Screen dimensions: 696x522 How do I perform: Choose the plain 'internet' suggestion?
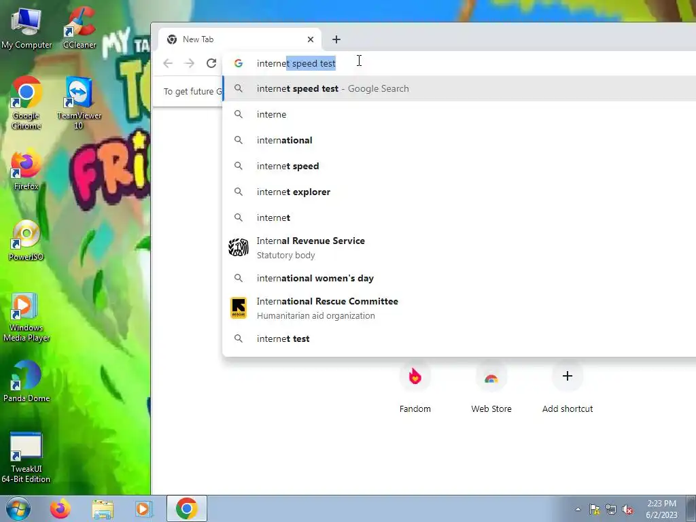[459, 217]
